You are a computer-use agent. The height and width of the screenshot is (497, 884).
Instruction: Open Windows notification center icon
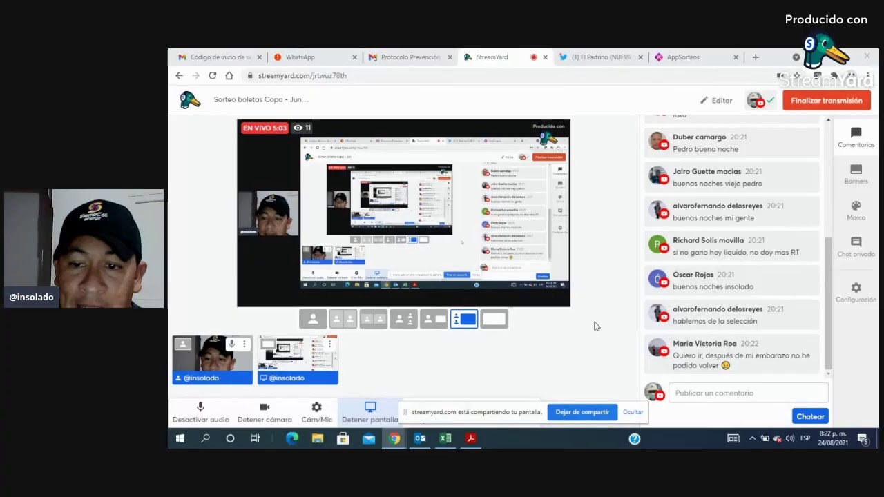[x=863, y=438]
